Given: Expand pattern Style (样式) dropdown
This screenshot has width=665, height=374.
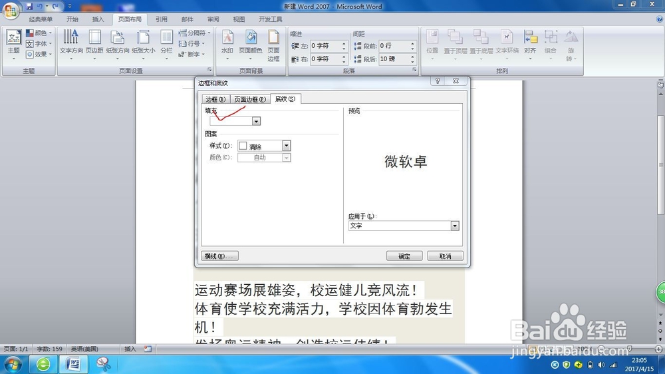Looking at the screenshot, I should [286, 146].
